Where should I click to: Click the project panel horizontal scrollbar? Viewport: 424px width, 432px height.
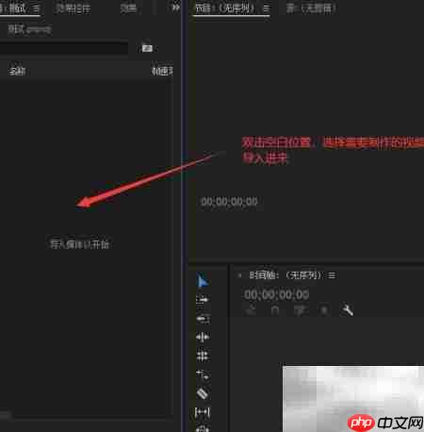(6, 415)
